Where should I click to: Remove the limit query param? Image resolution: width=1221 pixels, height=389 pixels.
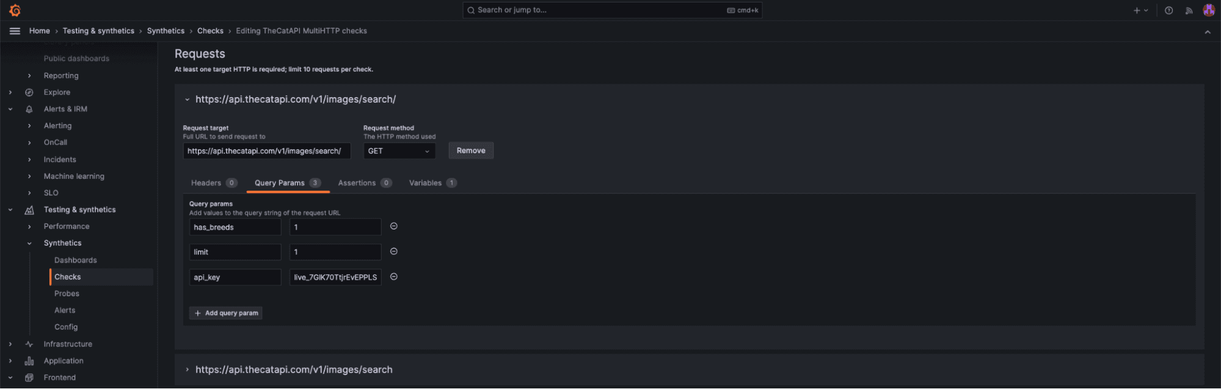point(394,252)
